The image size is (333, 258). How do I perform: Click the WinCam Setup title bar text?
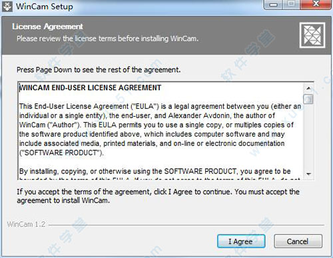(45, 6)
